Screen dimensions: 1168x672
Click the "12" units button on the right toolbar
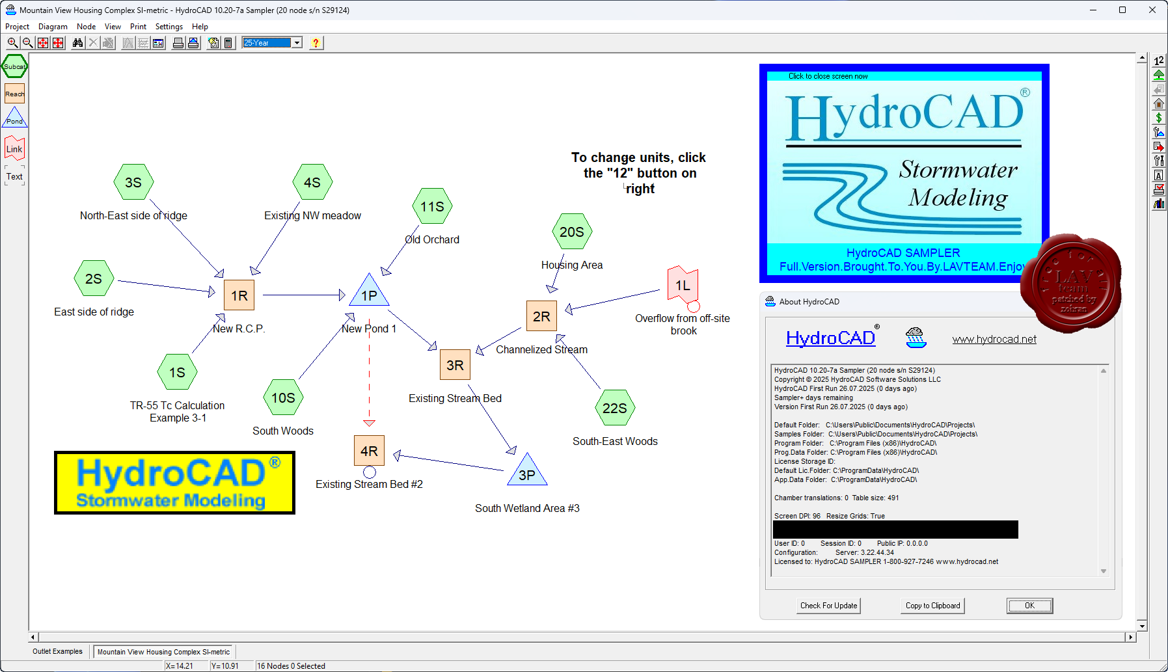1159,60
